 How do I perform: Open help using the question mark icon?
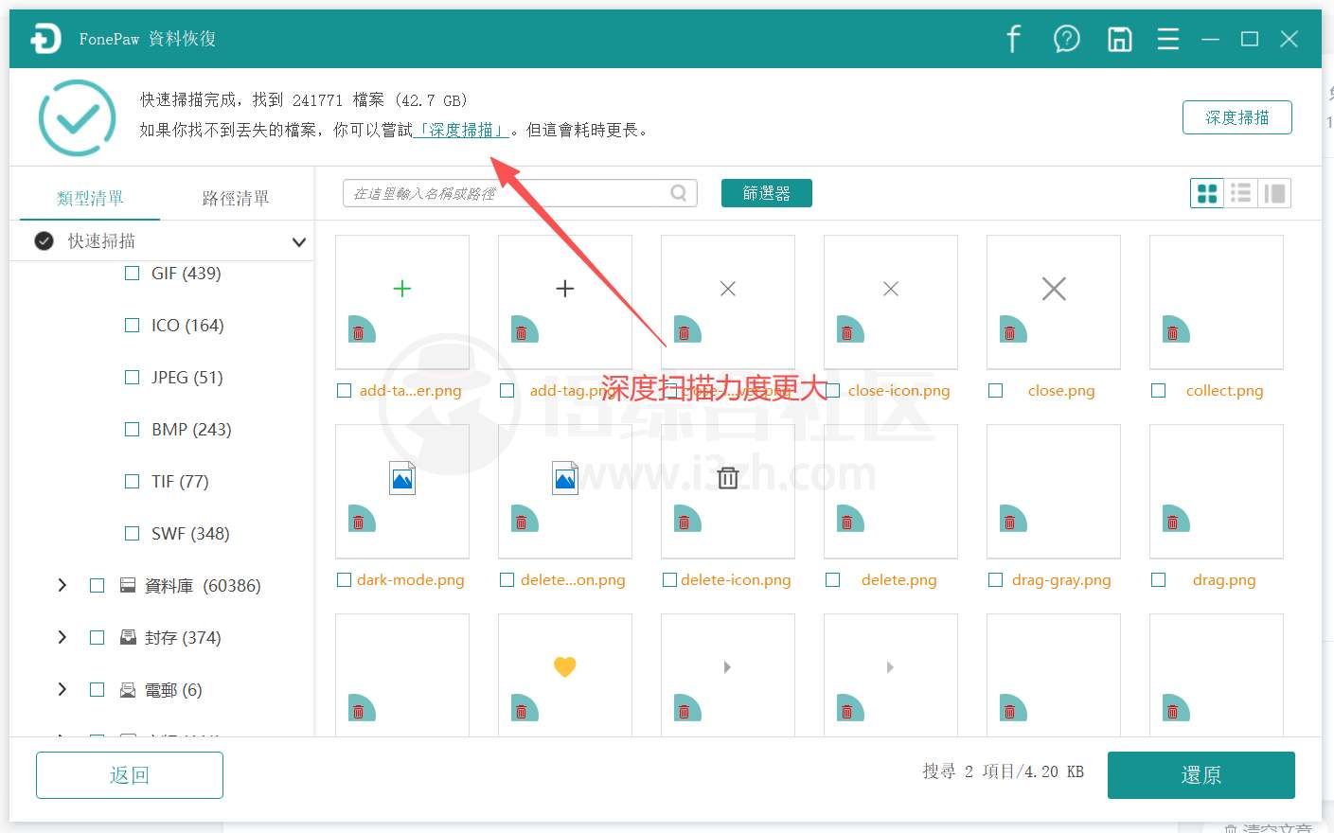[x=1067, y=39]
